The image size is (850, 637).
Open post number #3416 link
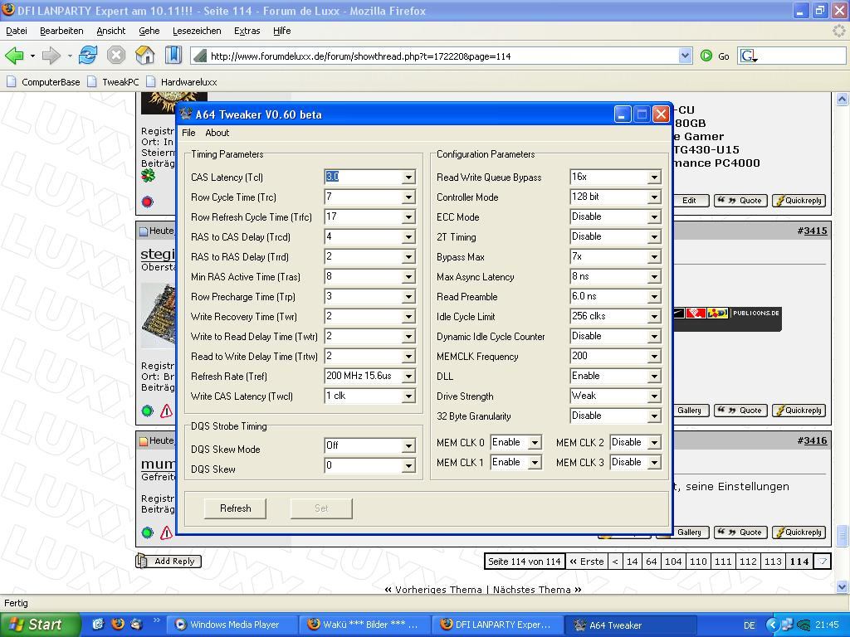point(815,441)
